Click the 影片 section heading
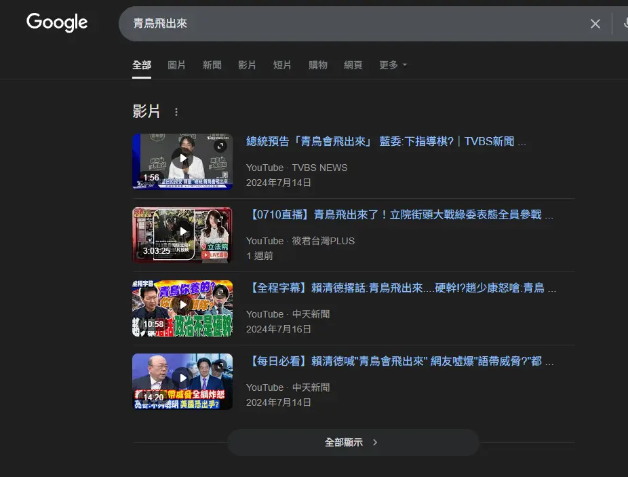628x477 pixels. click(x=146, y=111)
